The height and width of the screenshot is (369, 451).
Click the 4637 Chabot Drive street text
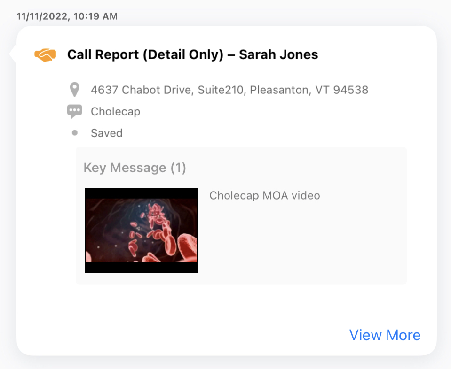pos(141,89)
